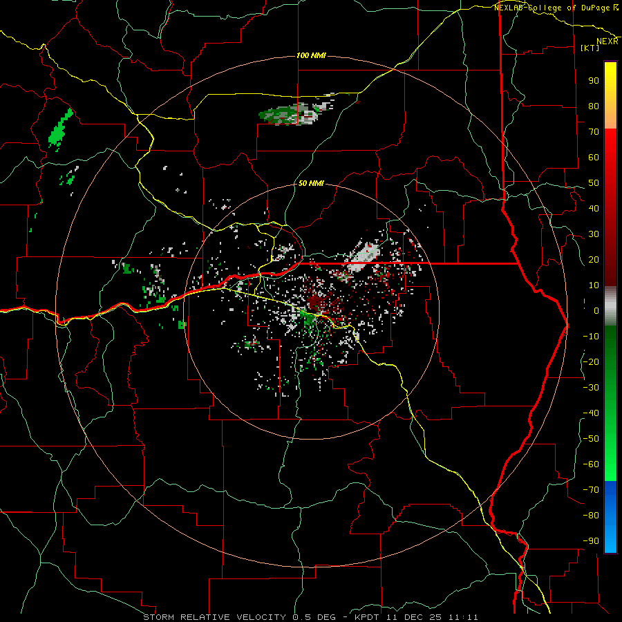Click the -10 value on the velocity scale
622x622 pixels.
[x=591, y=337]
